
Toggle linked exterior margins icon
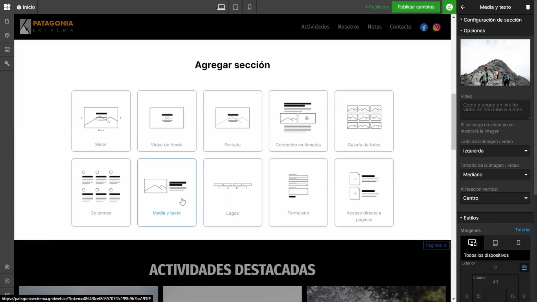[x=524, y=267]
